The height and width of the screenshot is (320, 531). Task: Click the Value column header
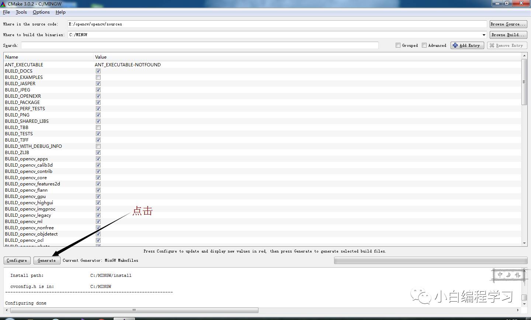(307, 57)
